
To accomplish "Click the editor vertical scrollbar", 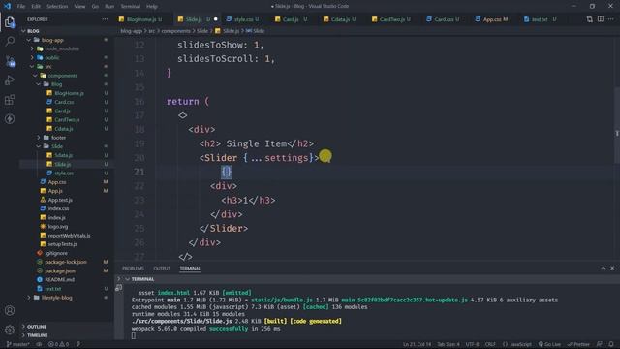I will [x=617, y=125].
